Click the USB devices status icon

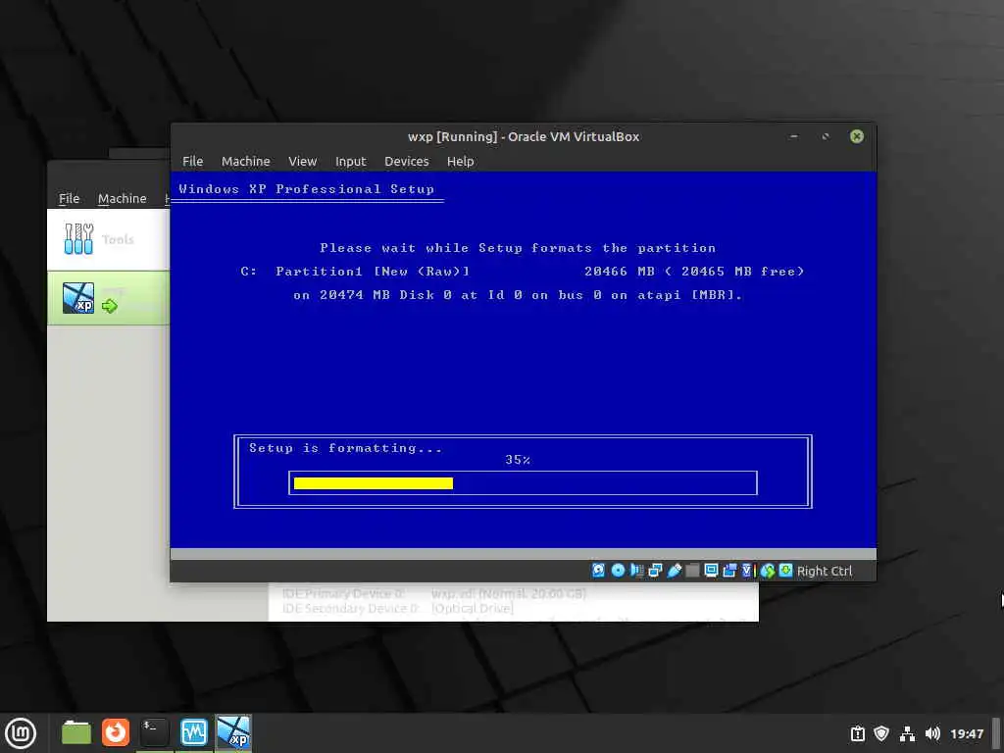[x=675, y=570]
